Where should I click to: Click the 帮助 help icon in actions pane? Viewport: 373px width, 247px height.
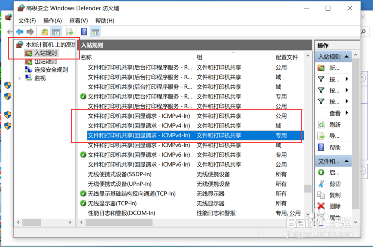[x=321, y=147]
